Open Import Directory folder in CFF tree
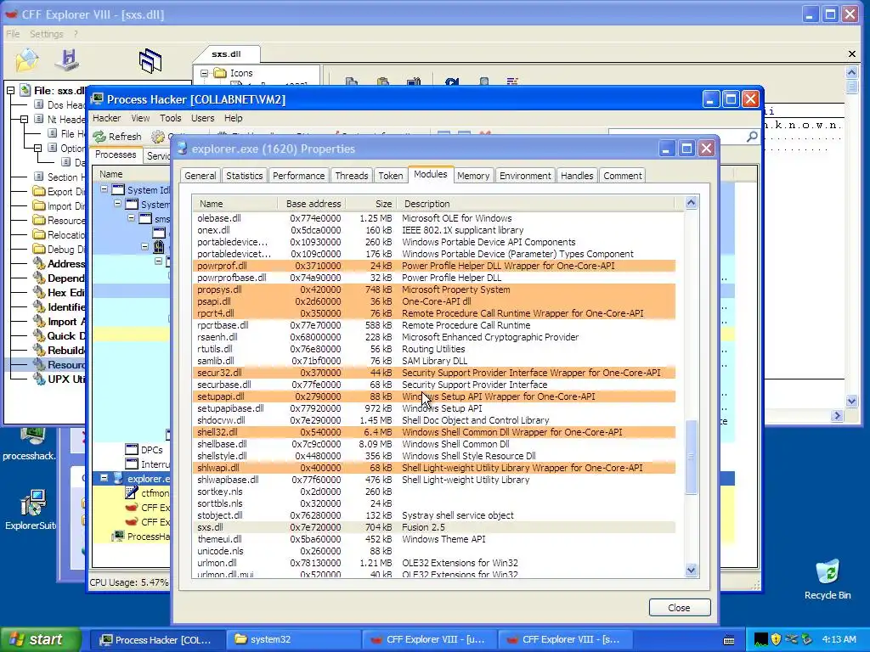Screen dimensions: 870x652 click(x=39, y=205)
